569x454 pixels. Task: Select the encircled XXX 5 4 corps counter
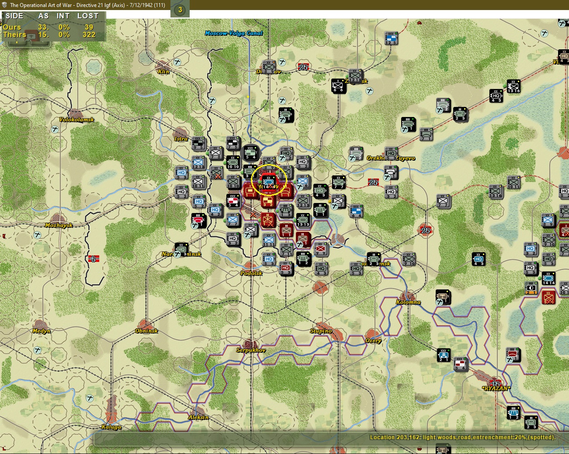(x=251, y=153)
